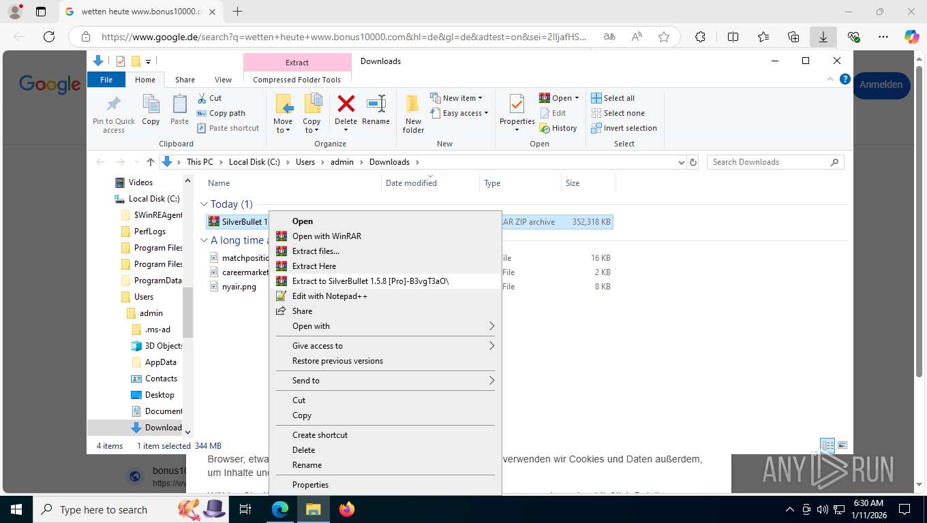This screenshot has width=927, height=523.
Task: Open the File menu tab
Action: pyautogui.click(x=106, y=80)
